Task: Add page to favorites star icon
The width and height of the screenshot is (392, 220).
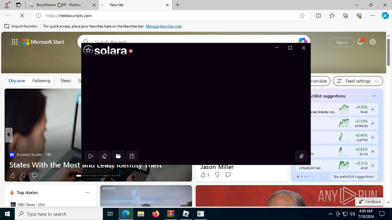Action: [302, 16]
